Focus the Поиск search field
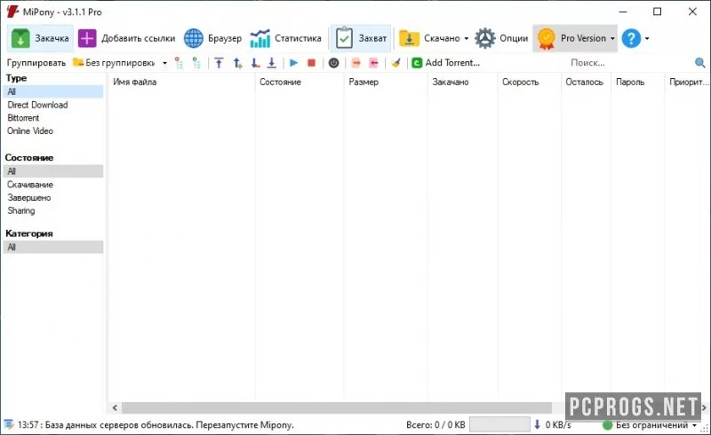The width and height of the screenshot is (711, 435). 630,63
